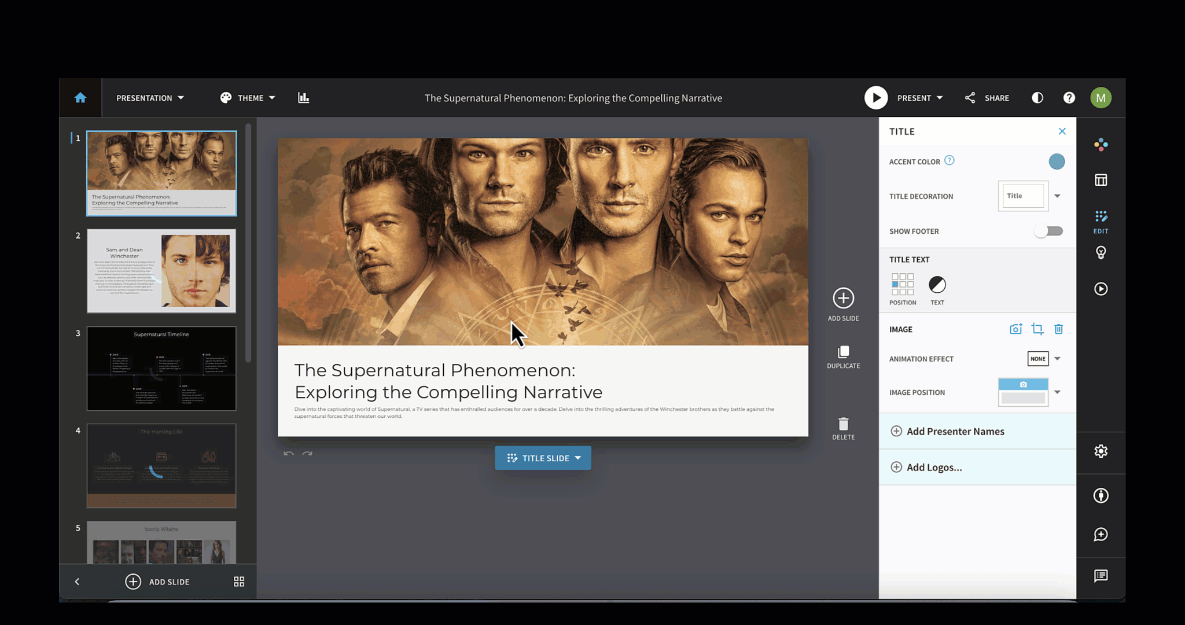Viewport: 1185px width, 625px height.
Task: Select the Edit sidebar tool
Action: pos(1101,222)
